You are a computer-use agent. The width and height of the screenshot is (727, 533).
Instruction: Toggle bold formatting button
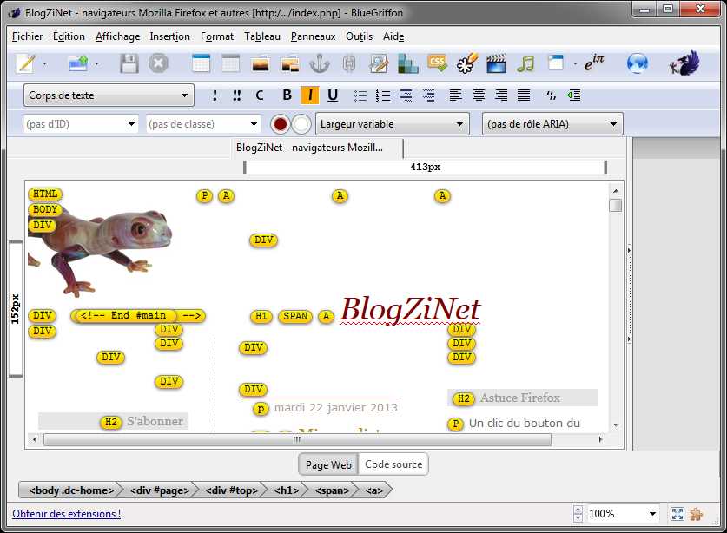tap(287, 95)
